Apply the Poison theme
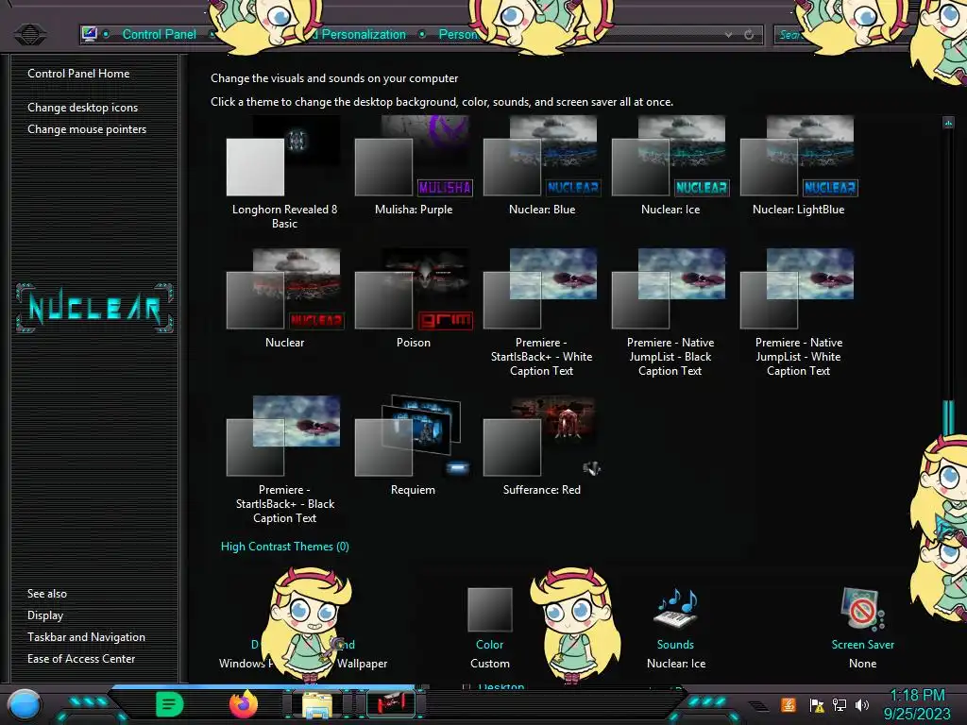 (414, 299)
